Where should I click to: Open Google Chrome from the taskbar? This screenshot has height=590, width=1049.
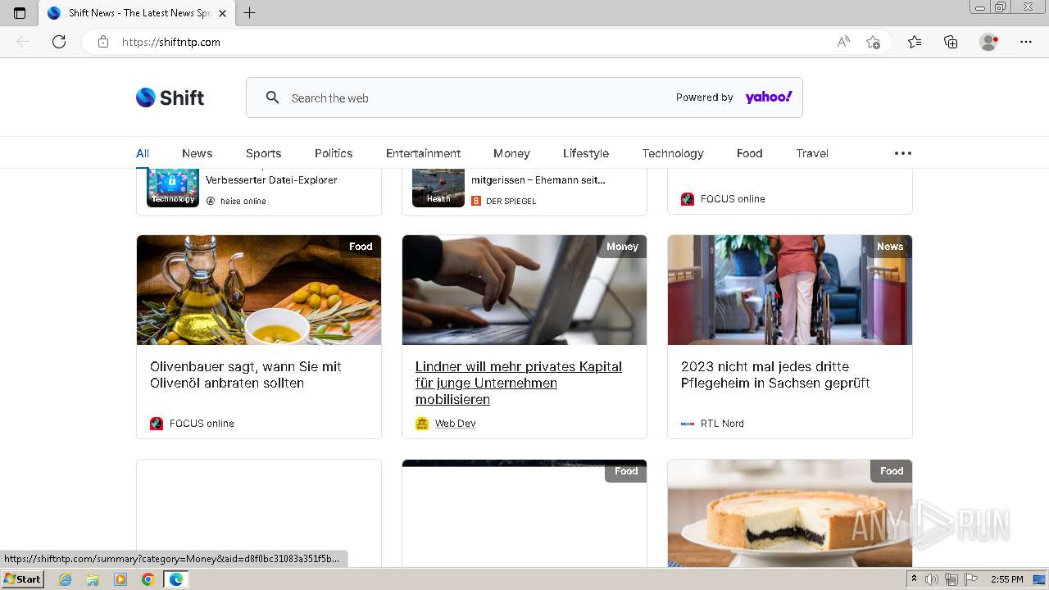tap(148, 579)
